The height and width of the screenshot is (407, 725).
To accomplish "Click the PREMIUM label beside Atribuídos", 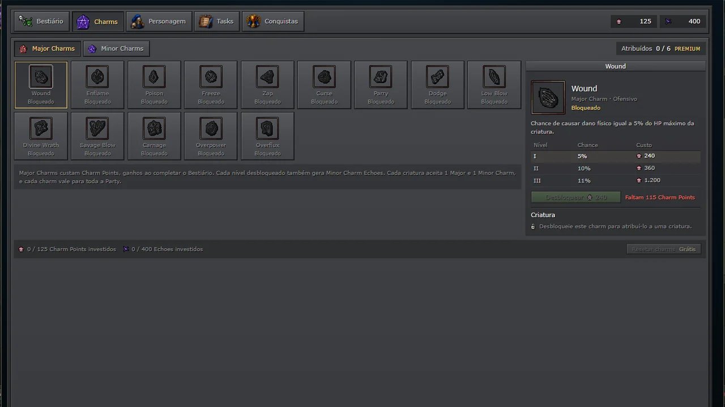I will (x=687, y=49).
